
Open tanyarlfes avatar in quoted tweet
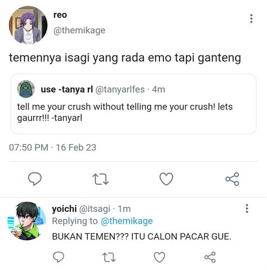tap(26, 89)
